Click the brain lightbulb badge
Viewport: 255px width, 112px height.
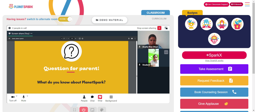(x=214, y=39)
